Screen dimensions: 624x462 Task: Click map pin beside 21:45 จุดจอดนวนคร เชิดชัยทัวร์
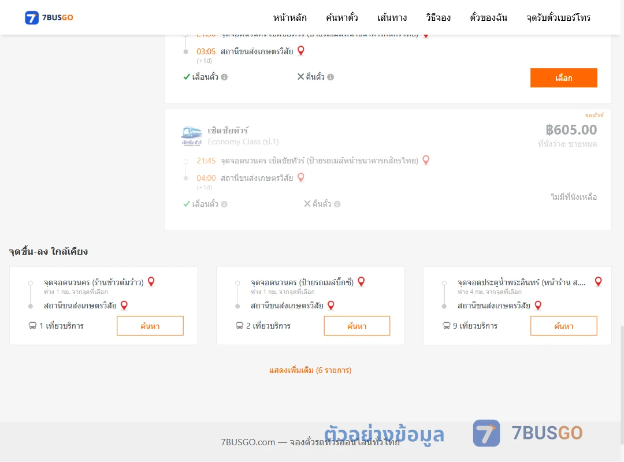426,160
